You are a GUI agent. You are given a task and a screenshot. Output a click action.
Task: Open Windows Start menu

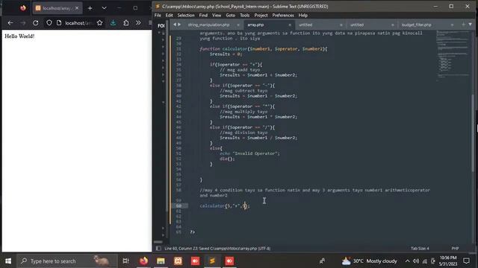click(8, 261)
